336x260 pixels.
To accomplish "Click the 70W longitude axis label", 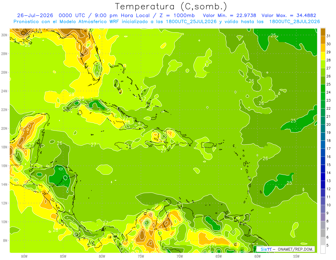I will point(180,256).
